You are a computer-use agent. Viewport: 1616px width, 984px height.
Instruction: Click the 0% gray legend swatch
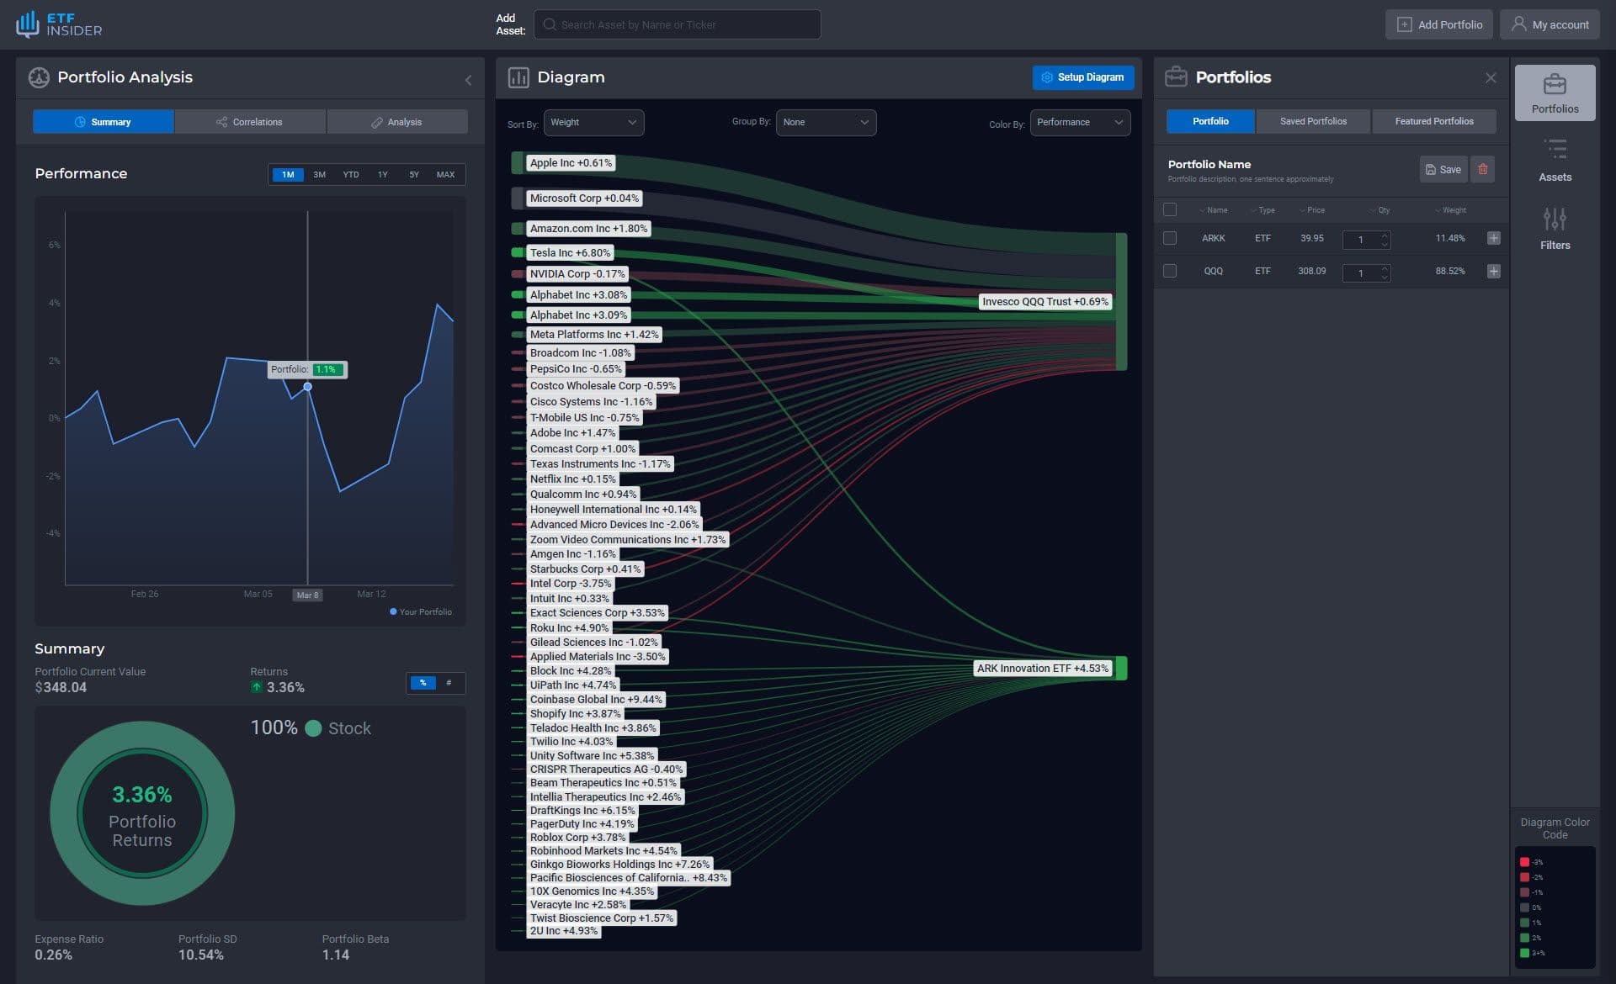1524,907
